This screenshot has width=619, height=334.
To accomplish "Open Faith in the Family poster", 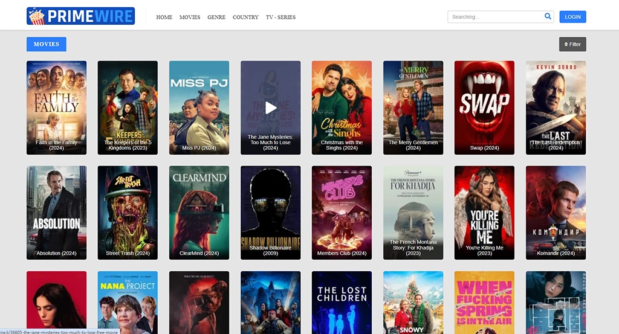I will point(56,103).
